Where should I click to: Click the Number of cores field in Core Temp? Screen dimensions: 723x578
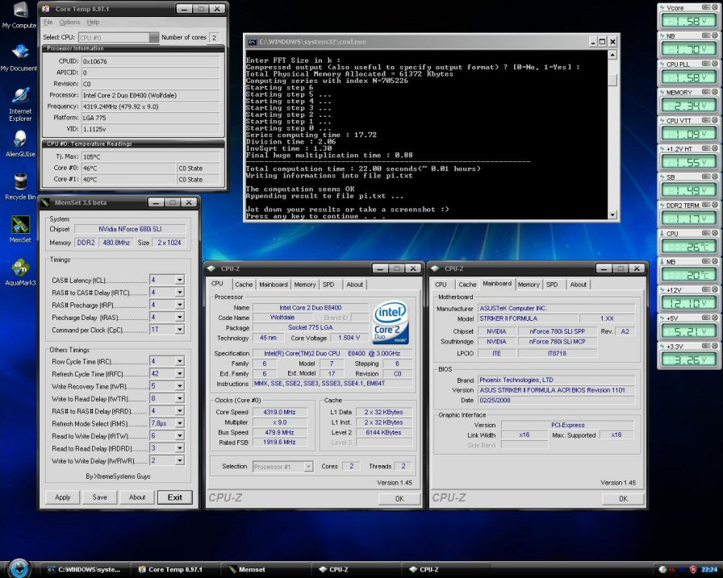coord(214,37)
